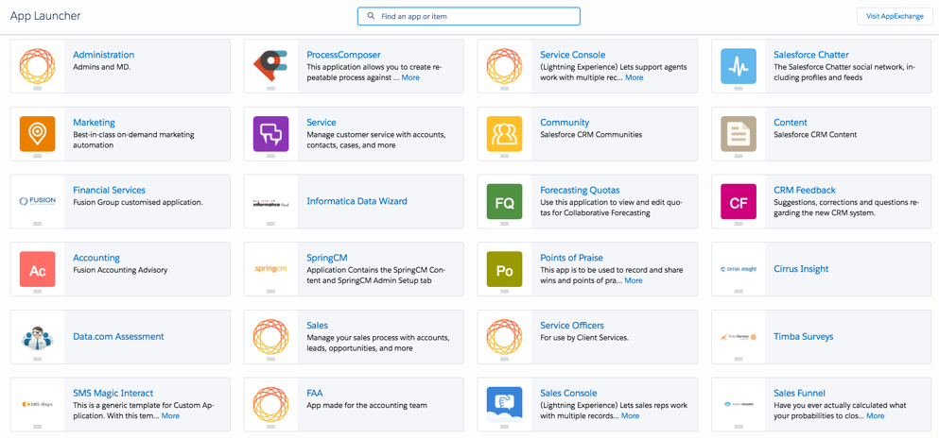Open the Marketing app link
Viewport: 939px width, 438px height.
tap(94, 123)
